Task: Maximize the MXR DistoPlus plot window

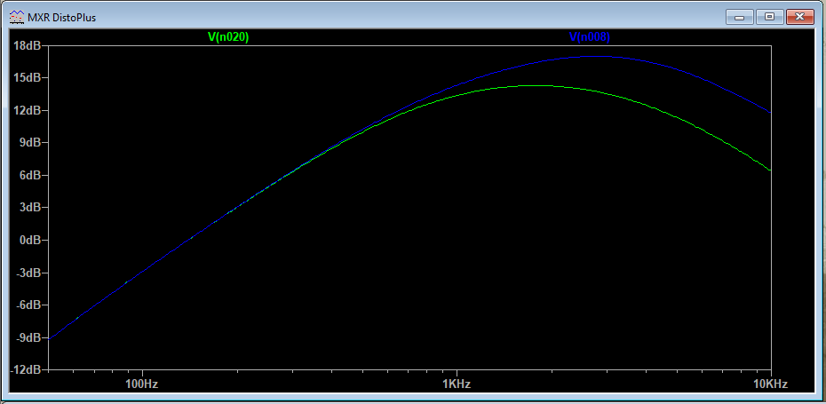Action: tap(770, 17)
